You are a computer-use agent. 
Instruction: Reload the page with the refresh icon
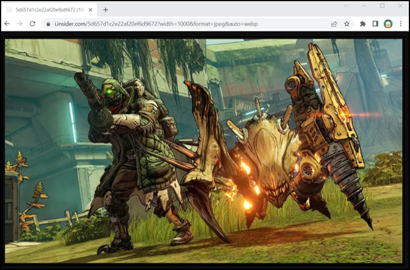pyautogui.click(x=33, y=24)
